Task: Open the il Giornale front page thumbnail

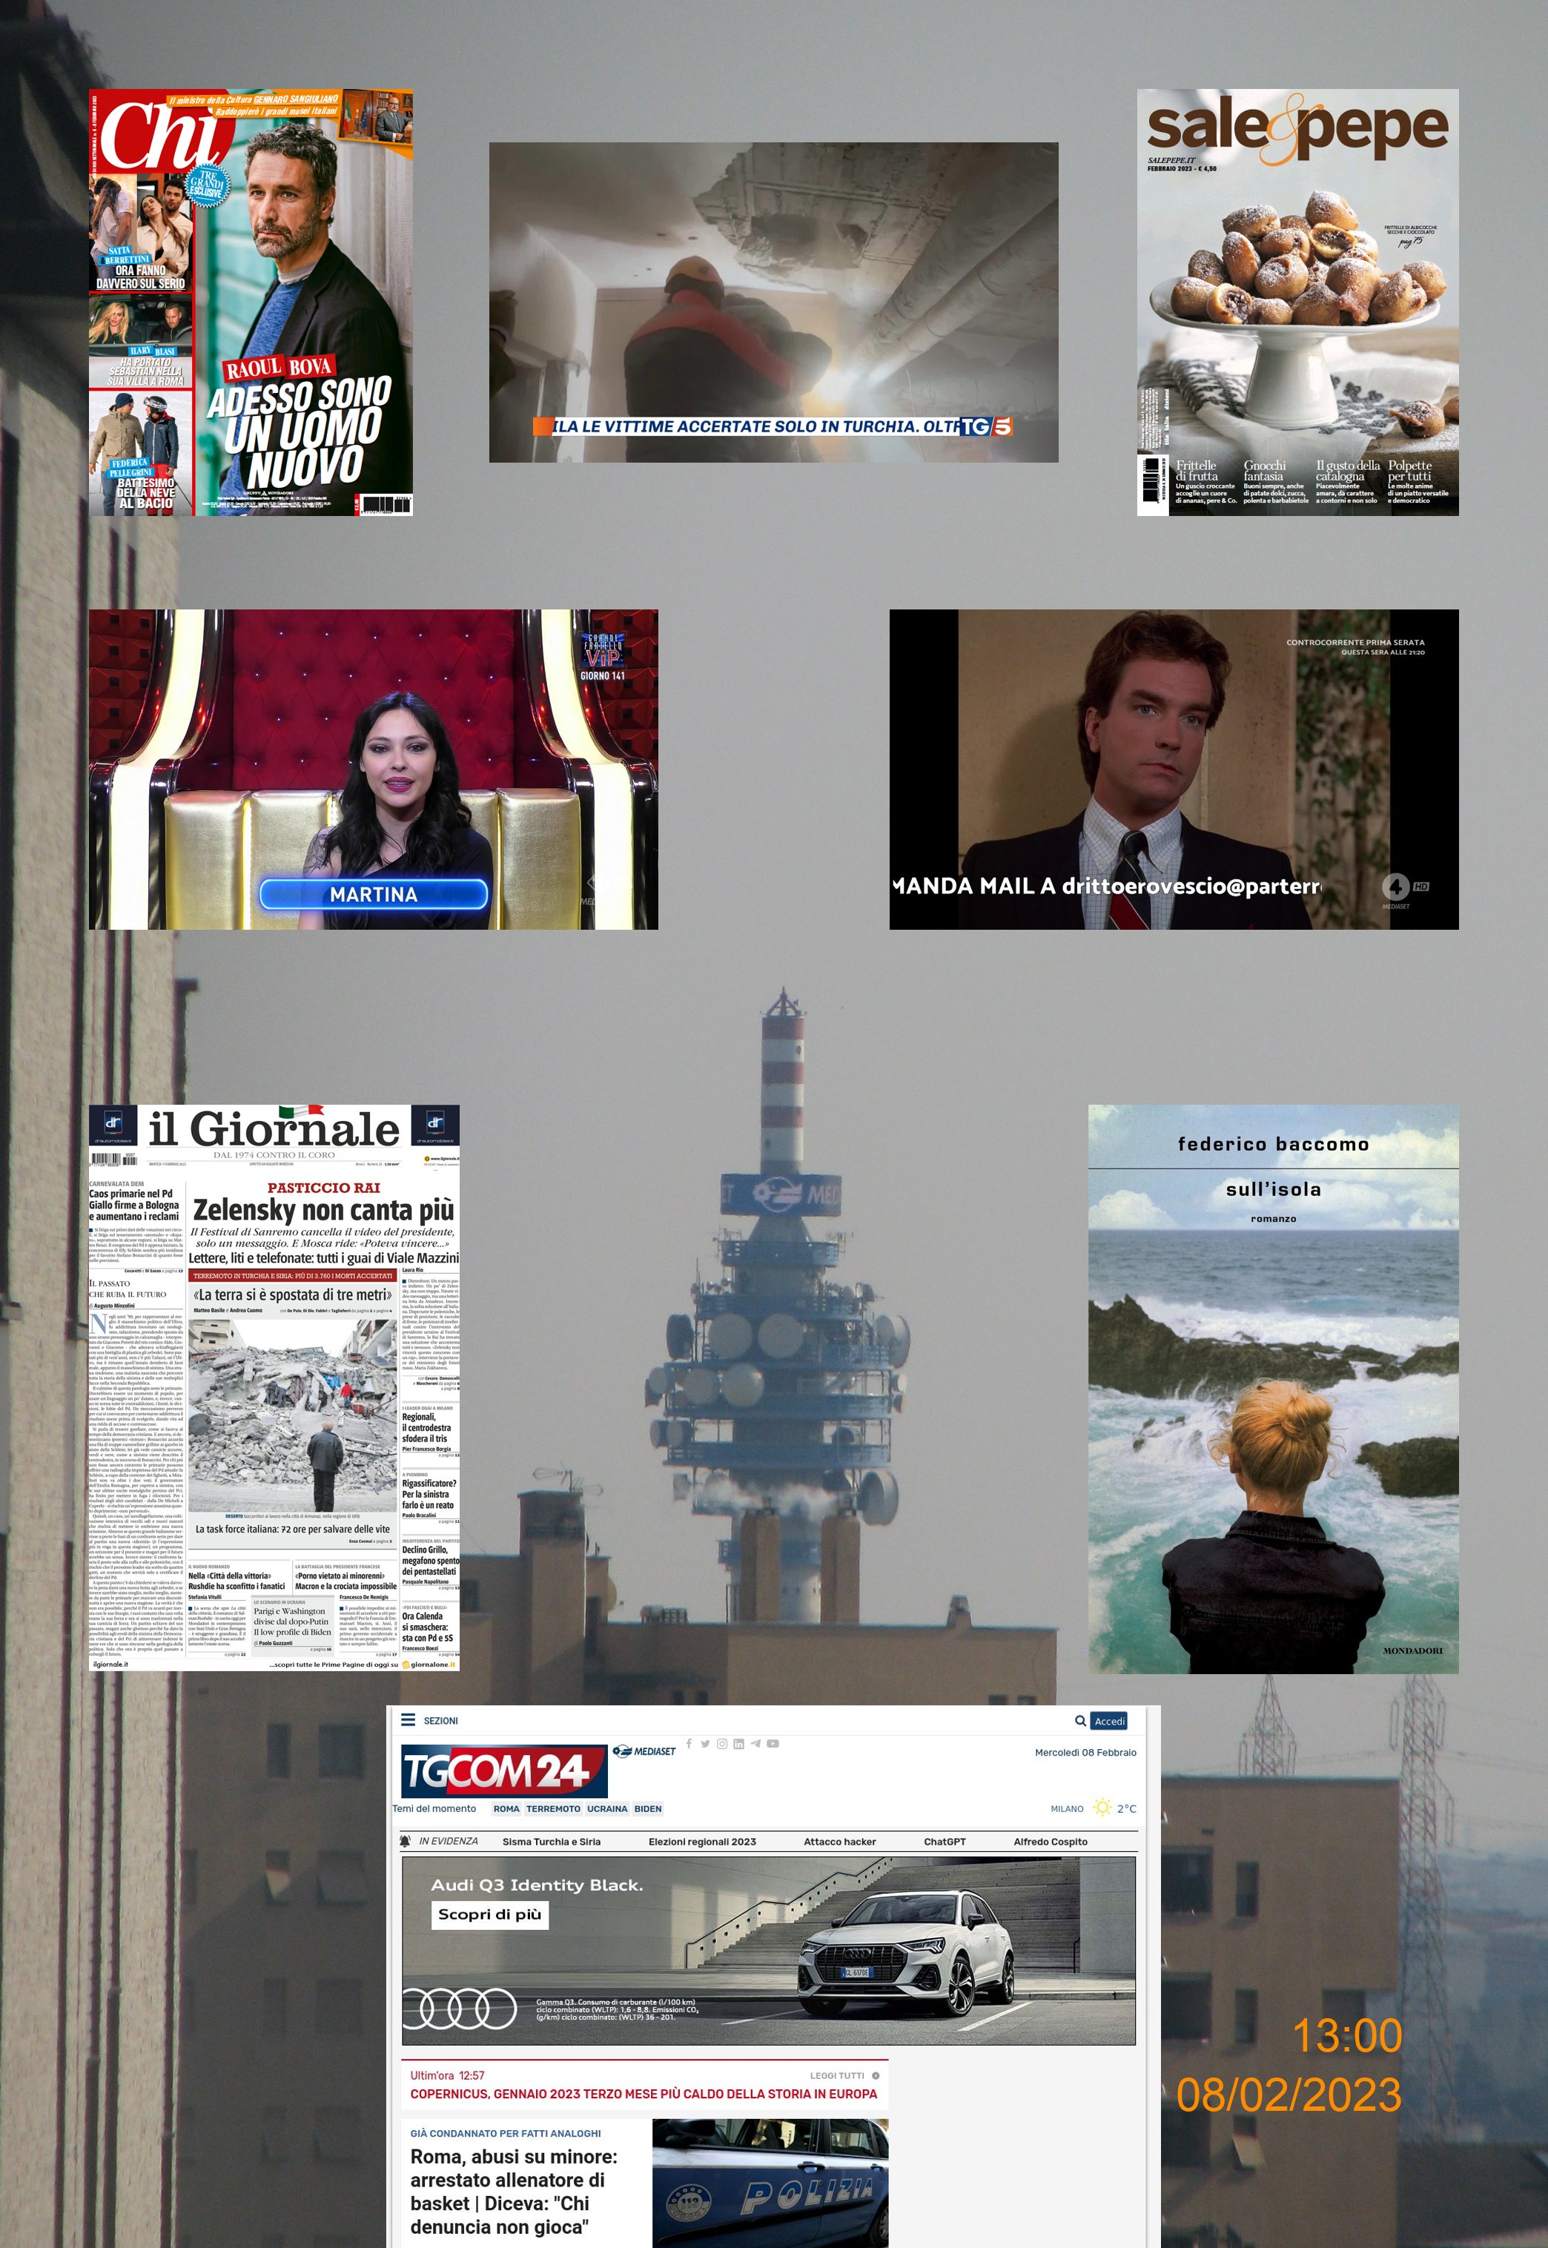Action: tap(274, 1386)
